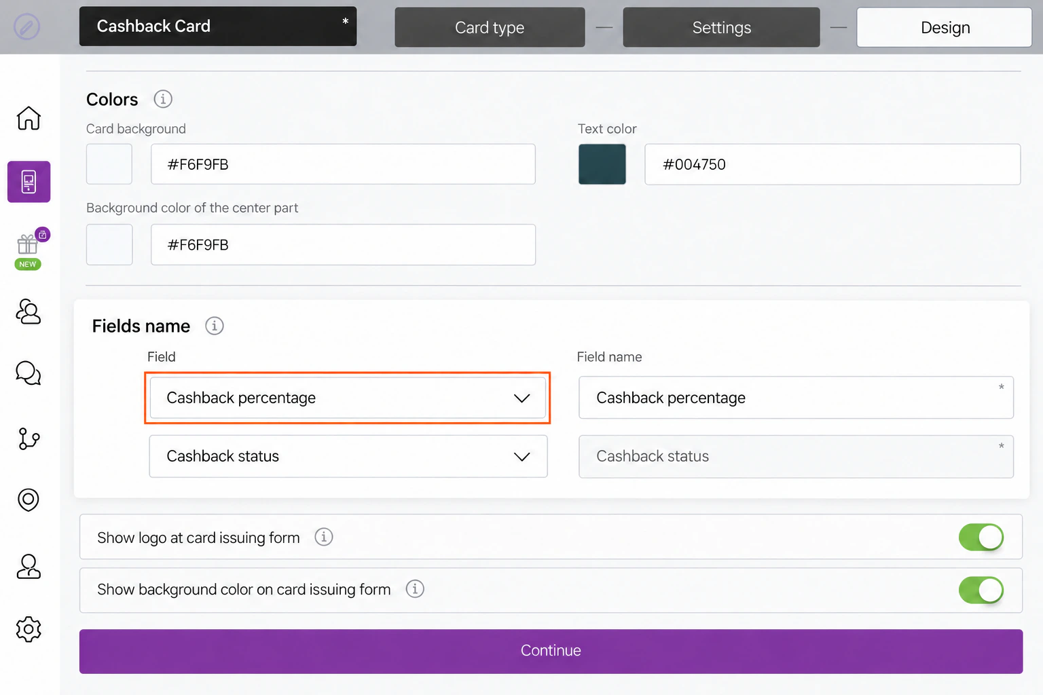Open the Cashback percentage field dropdown
The image size is (1043, 695).
pos(348,398)
